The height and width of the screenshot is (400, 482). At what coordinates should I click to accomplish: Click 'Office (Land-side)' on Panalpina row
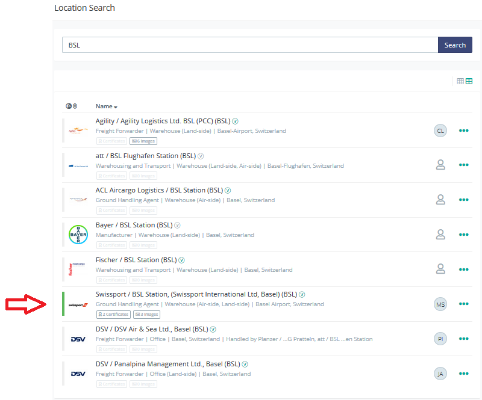click(173, 374)
